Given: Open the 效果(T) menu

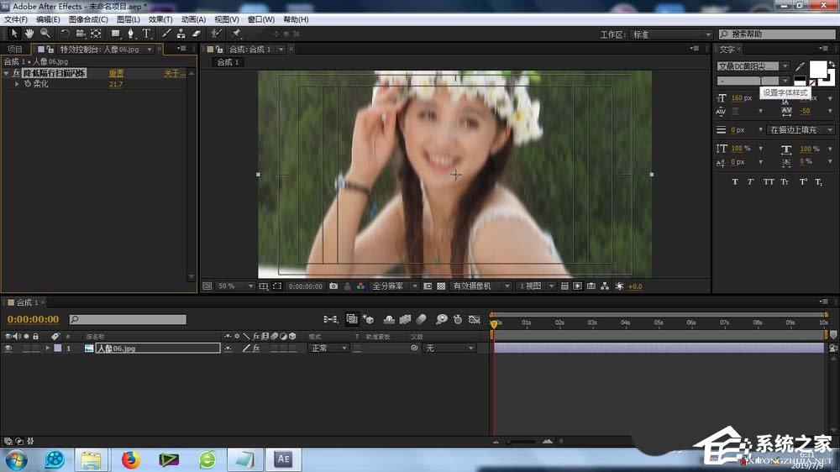Looking at the screenshot, I should click(x=160, y=19).
